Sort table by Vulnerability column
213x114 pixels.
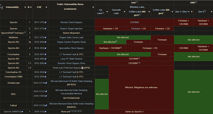[x=25, y=7]
